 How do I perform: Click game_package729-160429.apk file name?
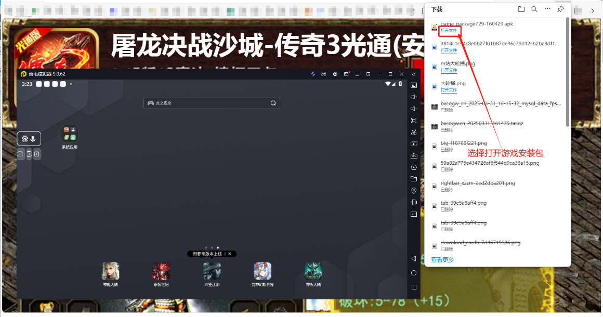pos(477,24)
